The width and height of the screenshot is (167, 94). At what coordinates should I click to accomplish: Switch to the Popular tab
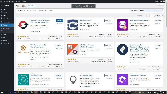tap(35, 11)
